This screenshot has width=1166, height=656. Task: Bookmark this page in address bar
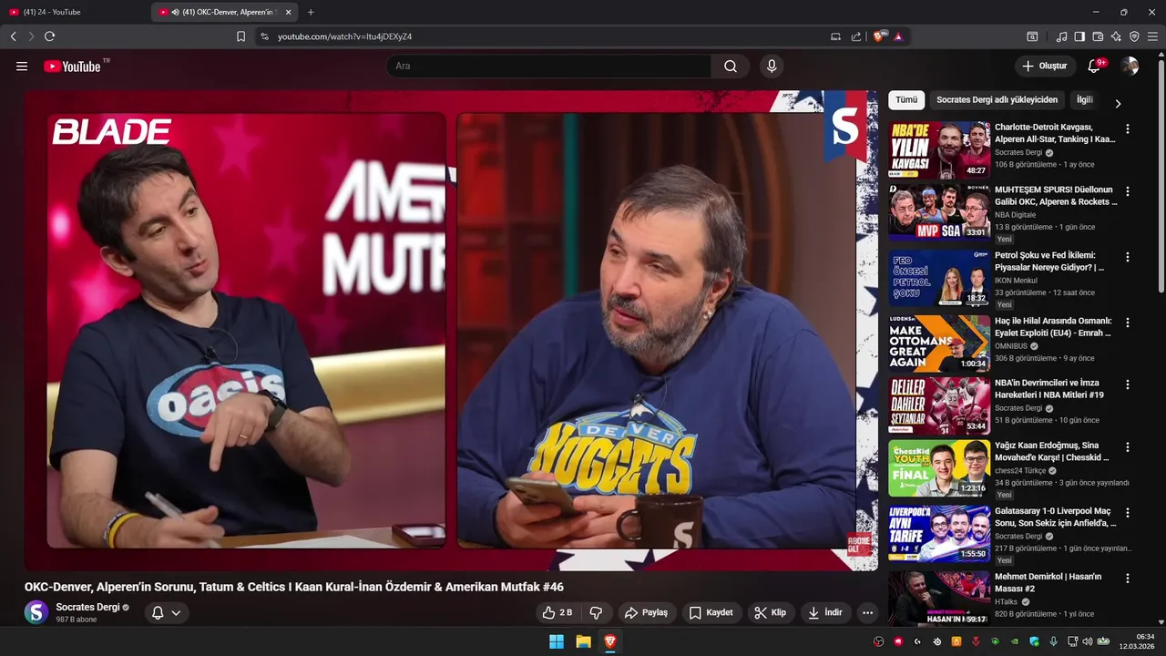[x=240, y=36]
